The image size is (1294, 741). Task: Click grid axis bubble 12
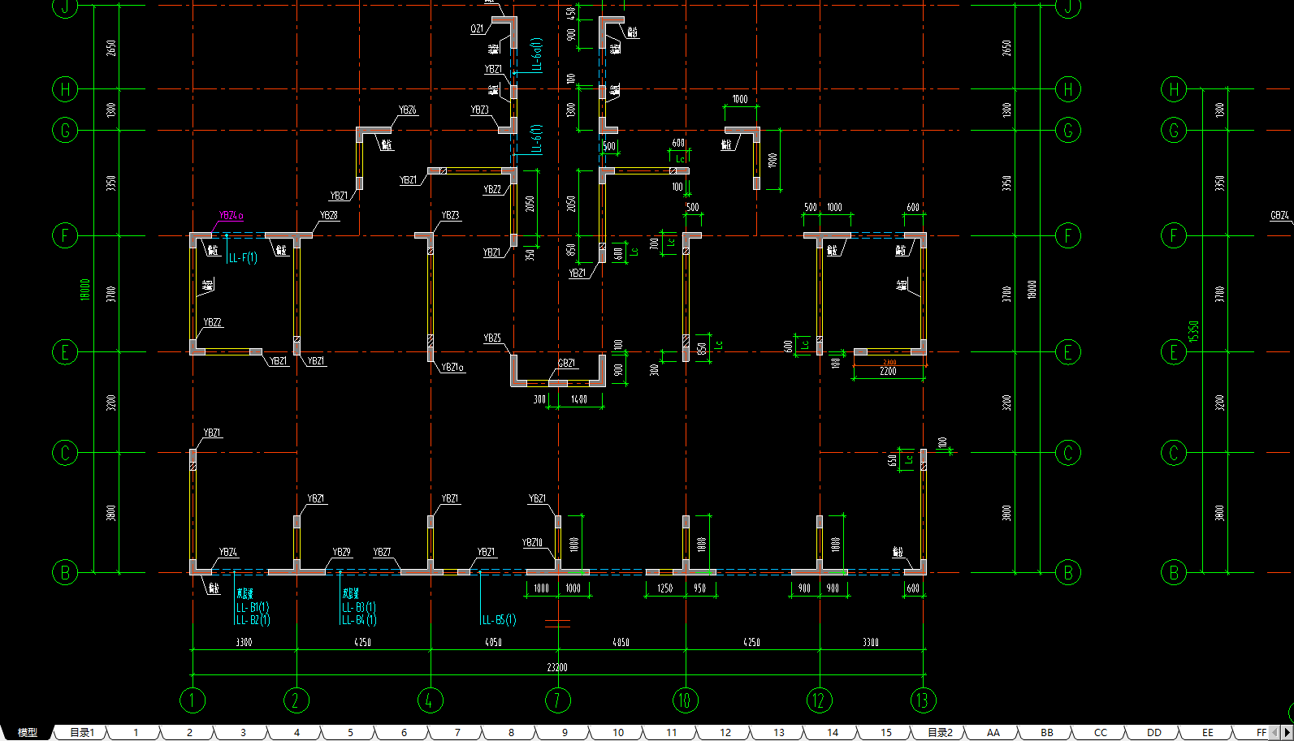click(820, 700)
